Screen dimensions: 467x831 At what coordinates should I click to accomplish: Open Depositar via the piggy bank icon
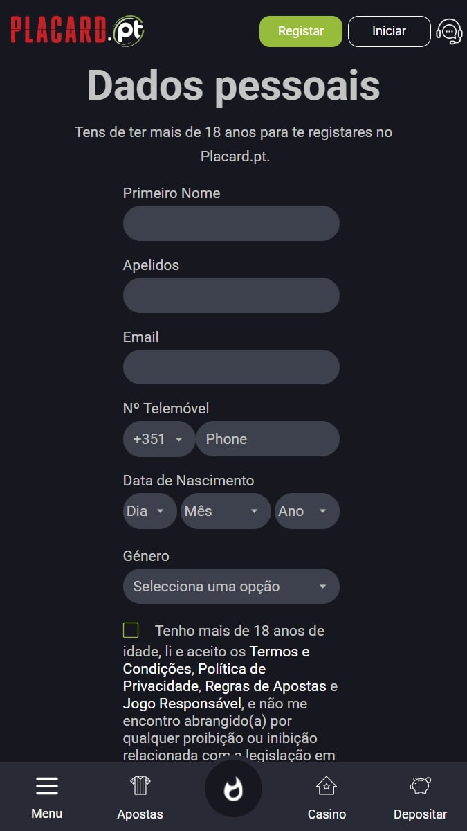[420, 785]
